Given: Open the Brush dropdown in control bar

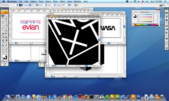Looking at the screenshot, I should click(46, 5).
